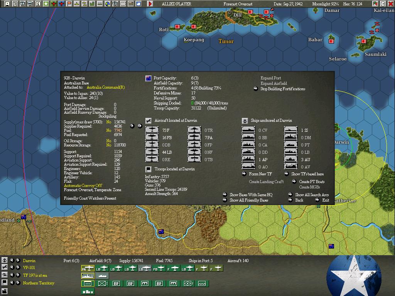
Task: Toggle Oil Storage stockpiling 'No' setting
Action: [108, 141]
